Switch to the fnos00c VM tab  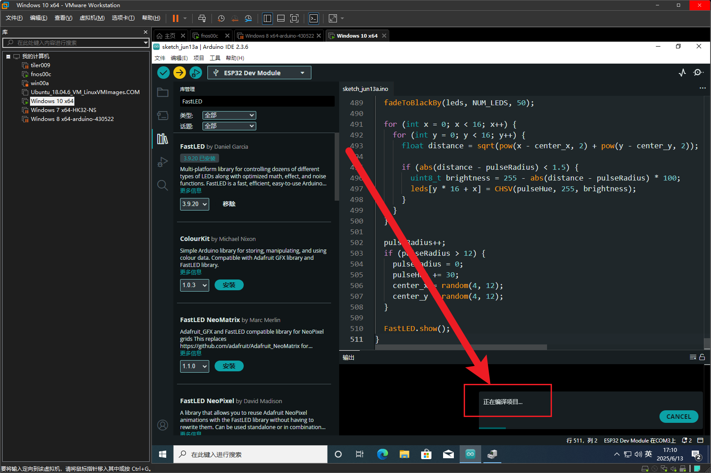tap(209, 36)
